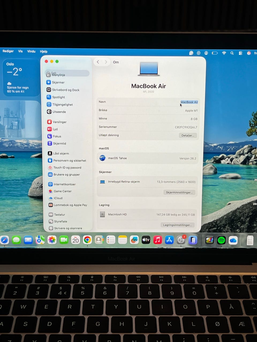This screenshot has width=257, height=342.
Task: Select Touch ID og passord
Action: coord(65,168)
